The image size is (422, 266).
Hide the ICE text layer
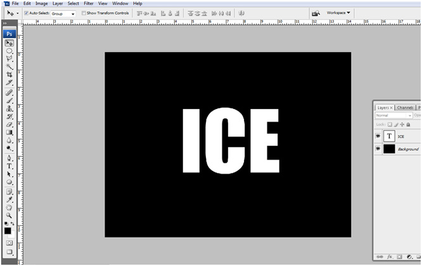coord(378,136)
